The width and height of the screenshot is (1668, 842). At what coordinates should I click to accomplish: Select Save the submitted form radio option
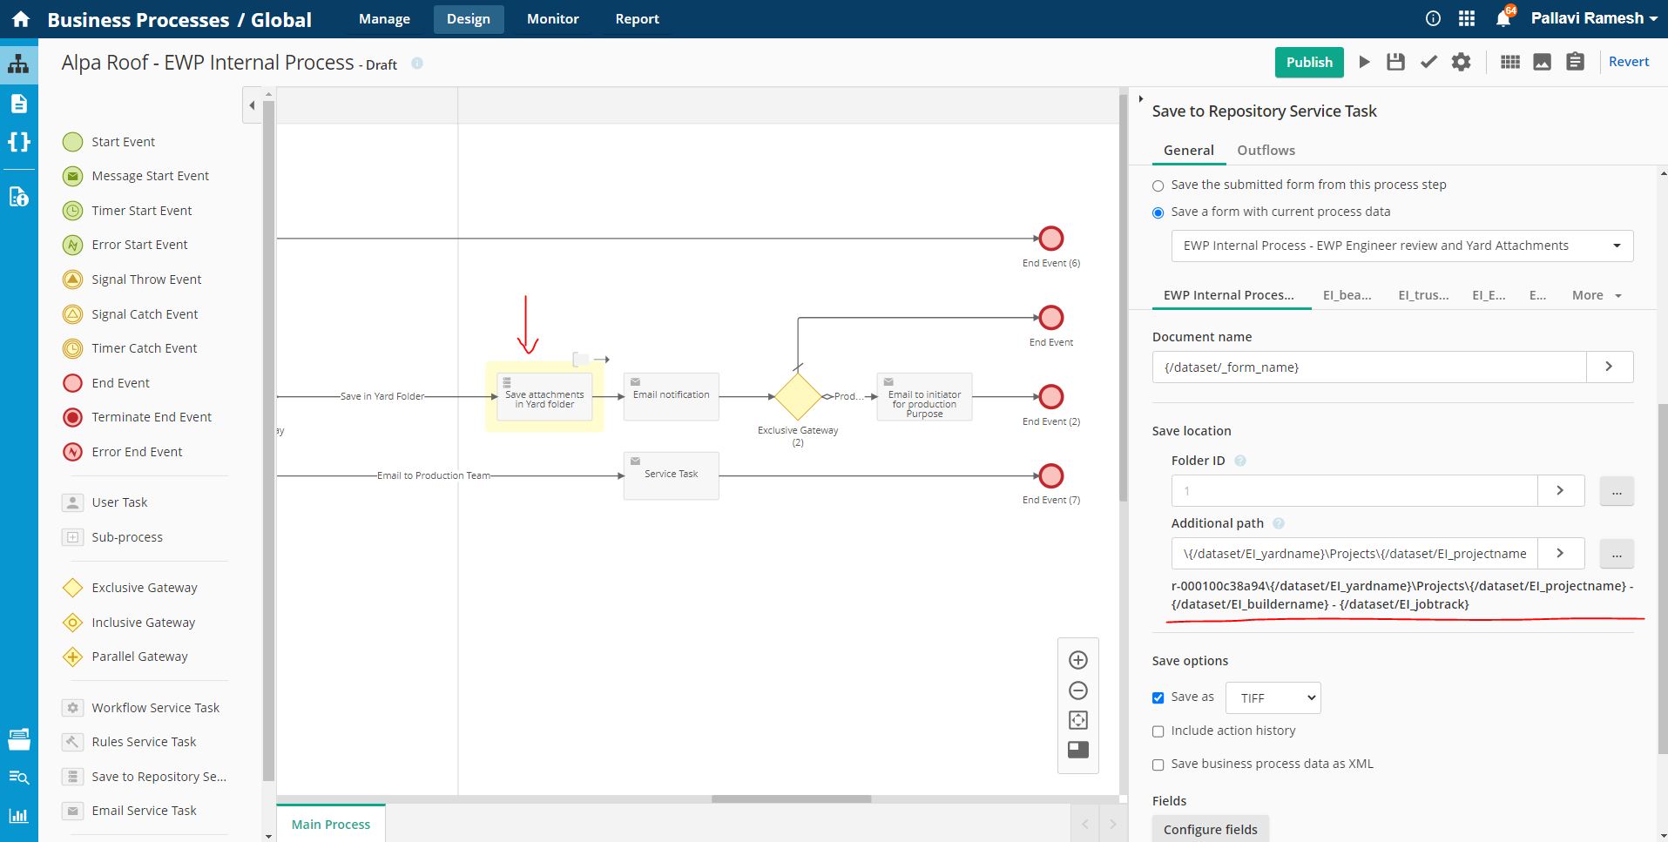tap(1158, 185)
